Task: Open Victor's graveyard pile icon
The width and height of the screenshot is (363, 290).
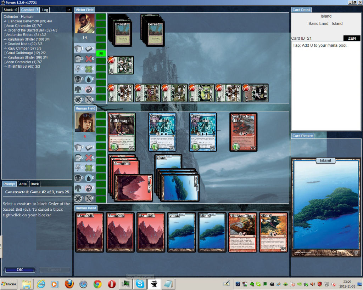Action: (x=78, y=59)
